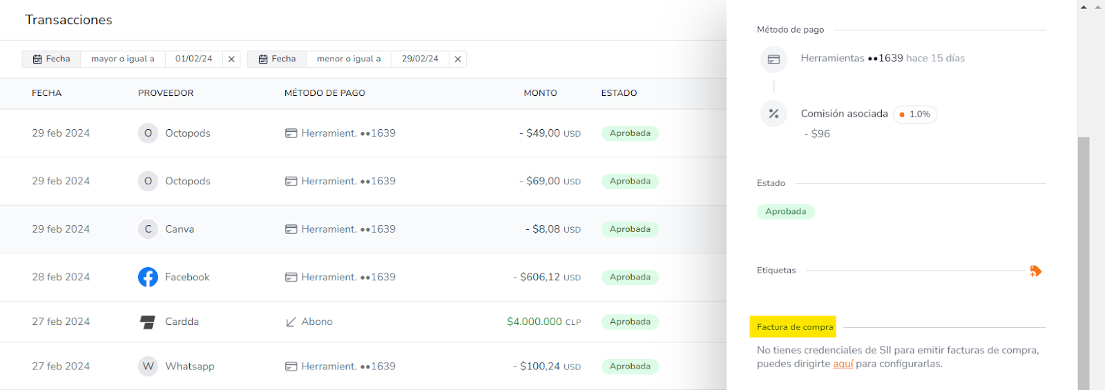Screen dimensions: 1105x390
Task: Click the Canva avatar icon
Action: [148, 229]
